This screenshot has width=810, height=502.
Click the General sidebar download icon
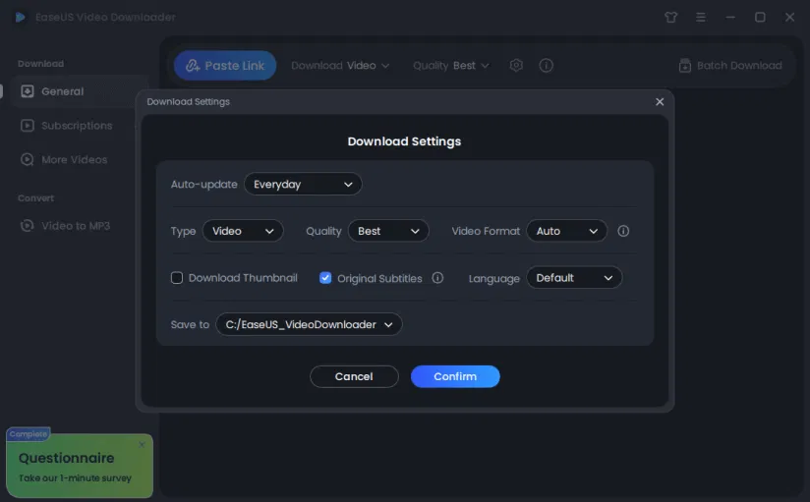(x=28, y=91)
